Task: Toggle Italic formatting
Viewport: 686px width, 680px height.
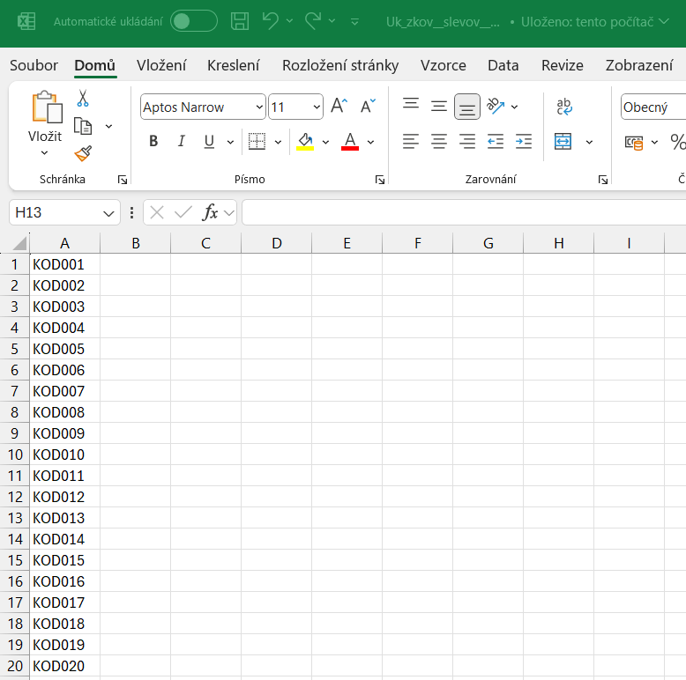Action: (x=182, y=141)
